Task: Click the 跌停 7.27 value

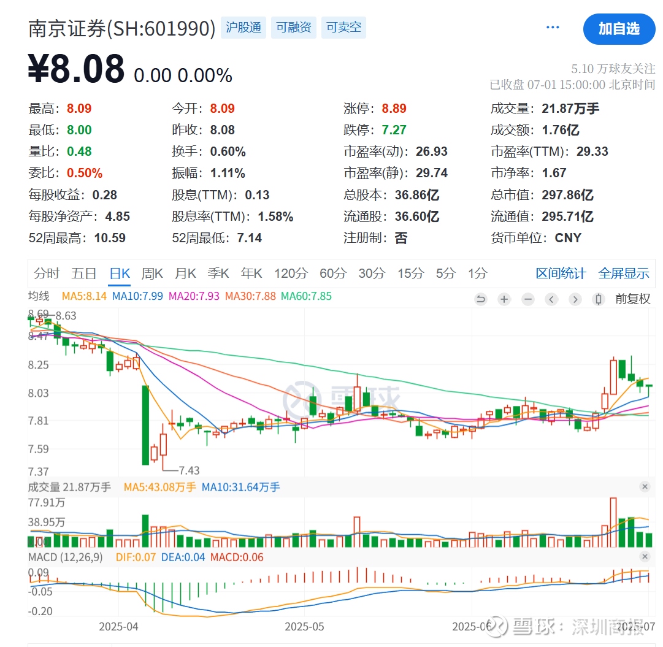Action: pos(394,130)
